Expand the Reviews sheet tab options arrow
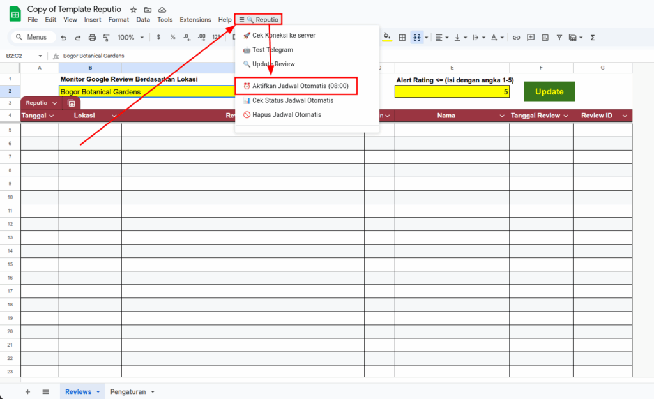654x399 pixels. pos(98,391)
